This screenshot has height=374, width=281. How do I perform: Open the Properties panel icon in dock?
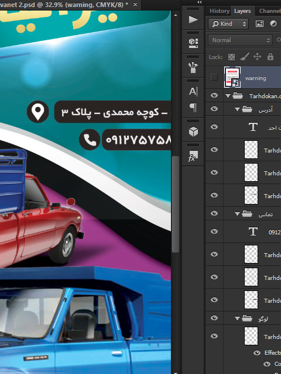(x=193, y=43)
